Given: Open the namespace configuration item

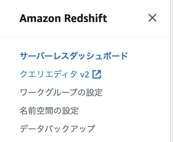Looking at the screenshot, I should click(x=49, y=110).
